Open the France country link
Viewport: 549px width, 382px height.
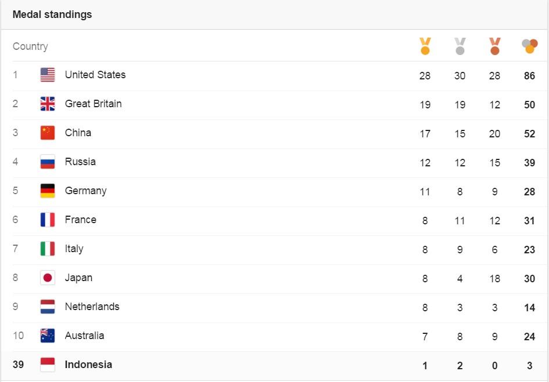pos(81,220)
